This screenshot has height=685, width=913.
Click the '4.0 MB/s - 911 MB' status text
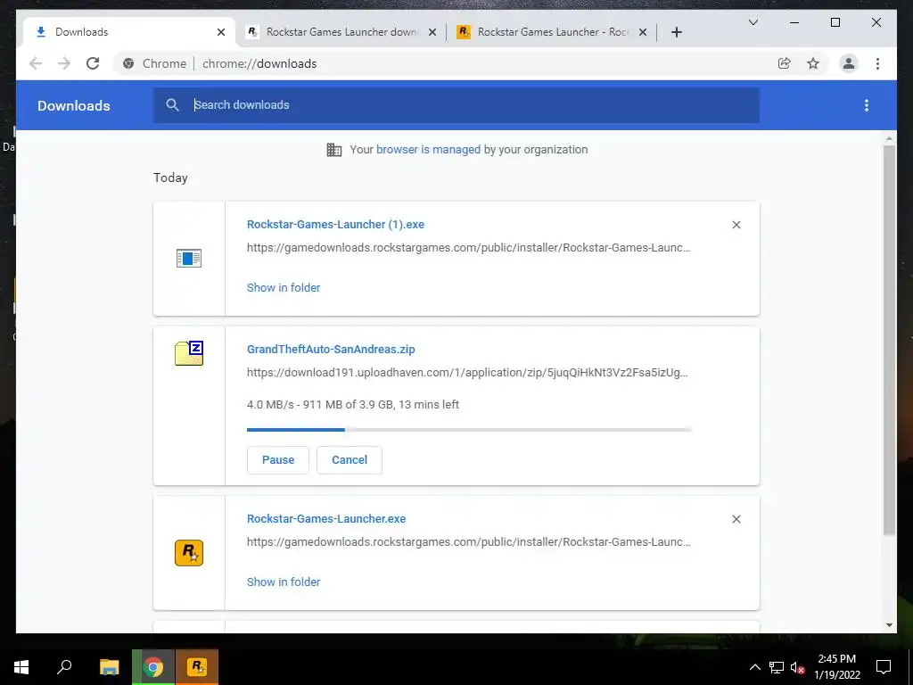coord(353,404)
